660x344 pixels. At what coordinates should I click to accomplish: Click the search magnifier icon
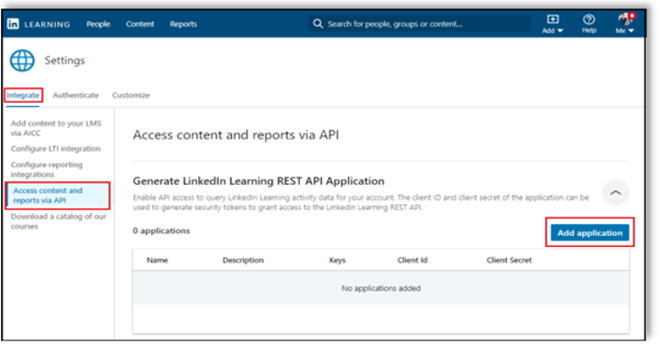pyautogui.click(x=318, y=24)
